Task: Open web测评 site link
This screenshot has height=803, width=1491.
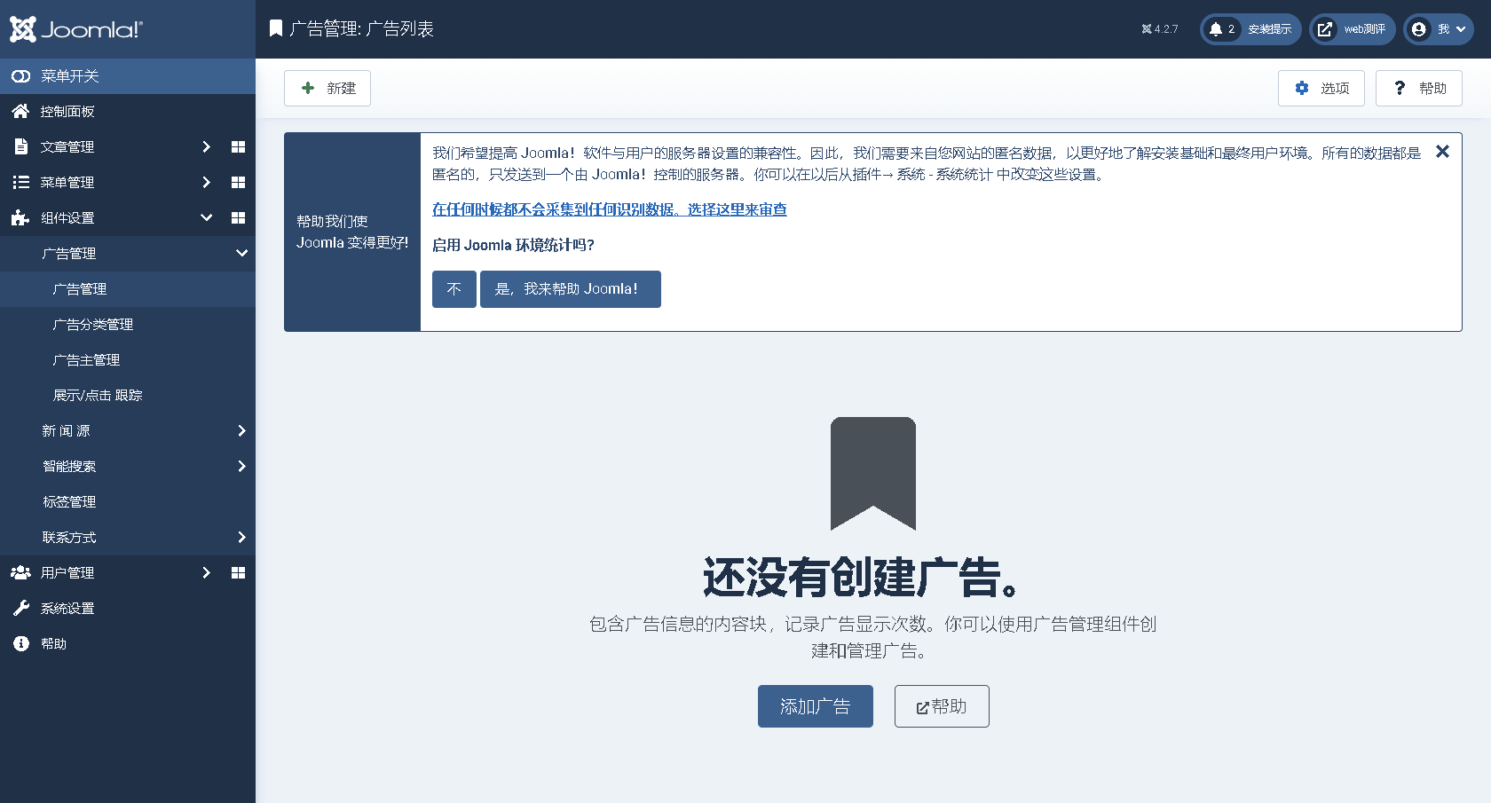Action: pyautogui.click(x=1353, y=29)
